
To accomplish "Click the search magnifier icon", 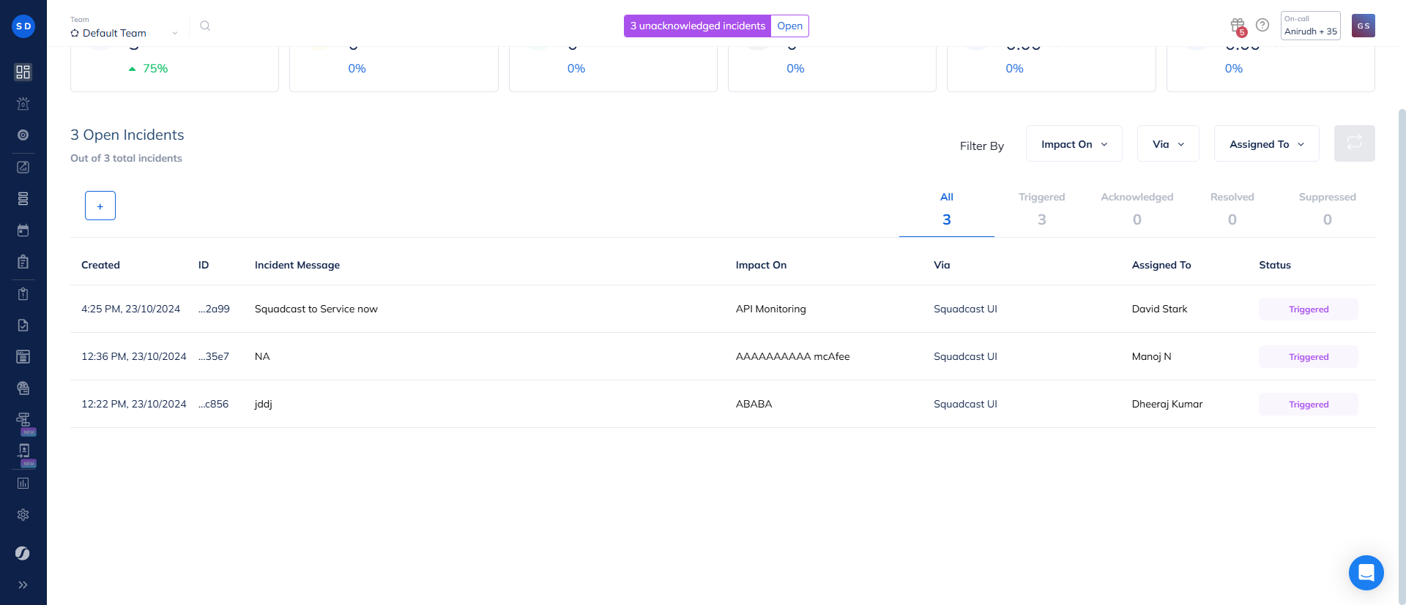I will [x=205, y=26].
